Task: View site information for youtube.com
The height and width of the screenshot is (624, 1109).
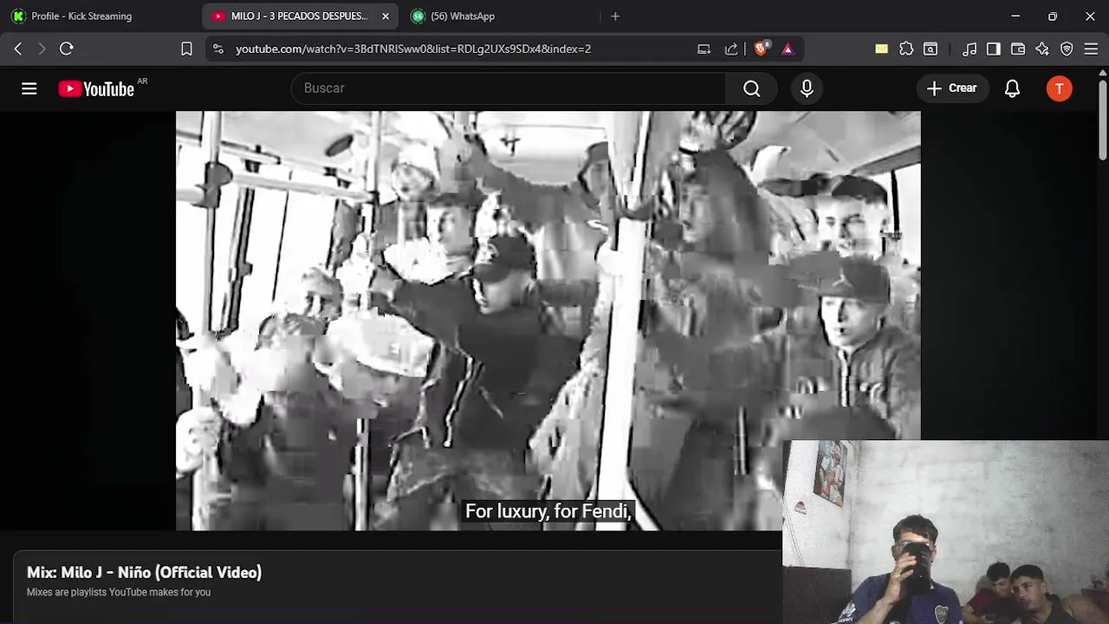Action: [x=217, y=49]
